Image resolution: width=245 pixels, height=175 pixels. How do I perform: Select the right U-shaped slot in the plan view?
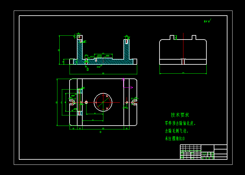click(134, 102)
